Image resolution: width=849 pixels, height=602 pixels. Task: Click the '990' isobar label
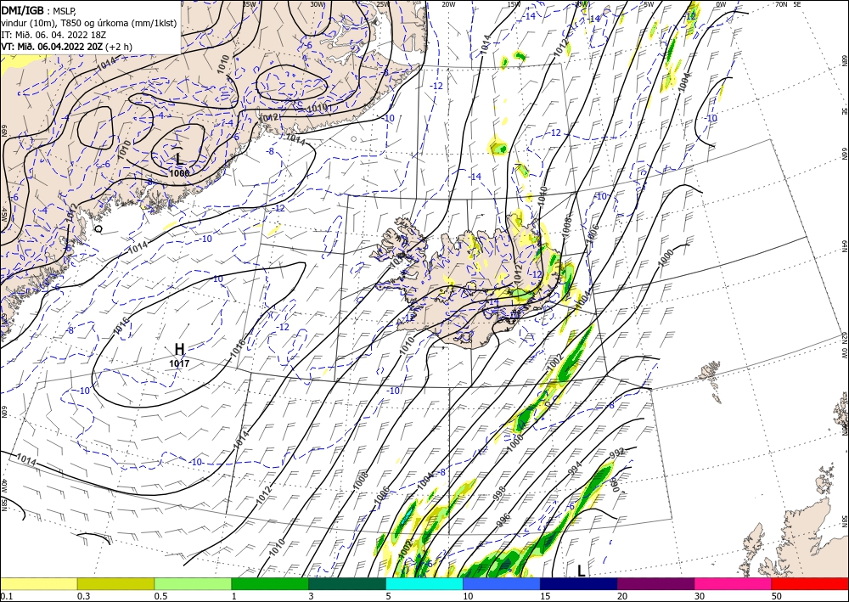pyautogui.click(x=614, y=484)
